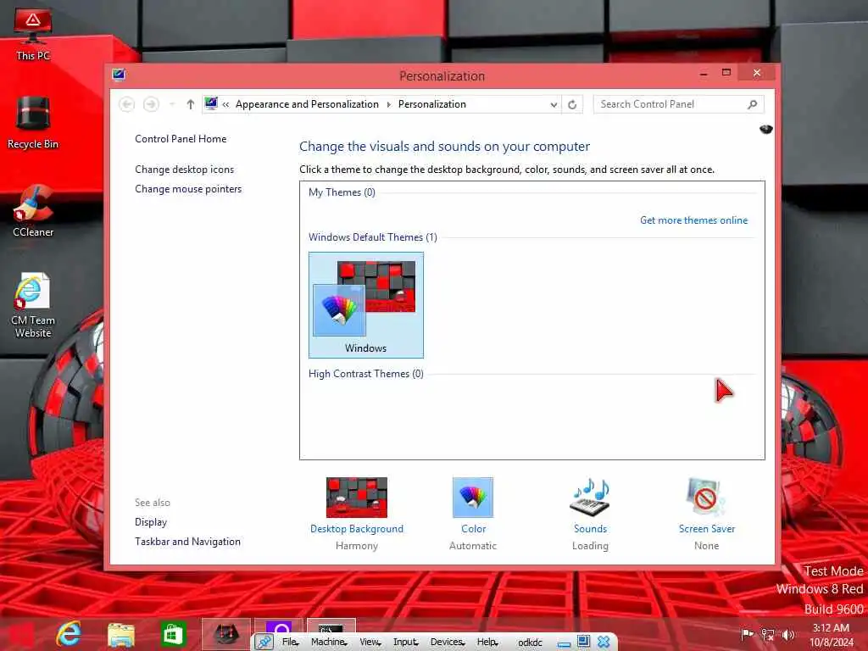Go up one level in Control Panel
Image resolution: width=868 pixels, height=651 pixels.
191,104
